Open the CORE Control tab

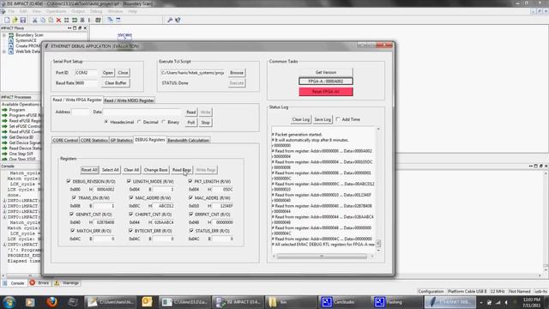pyautogui.click(x=65, y=140)
